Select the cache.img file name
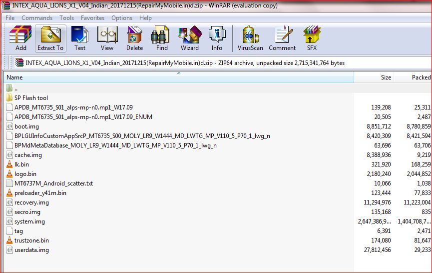 [28, 155]
